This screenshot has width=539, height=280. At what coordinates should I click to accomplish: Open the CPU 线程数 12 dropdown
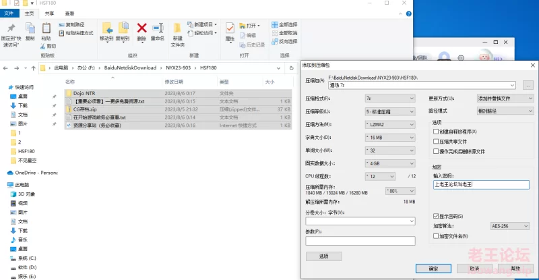380,176
